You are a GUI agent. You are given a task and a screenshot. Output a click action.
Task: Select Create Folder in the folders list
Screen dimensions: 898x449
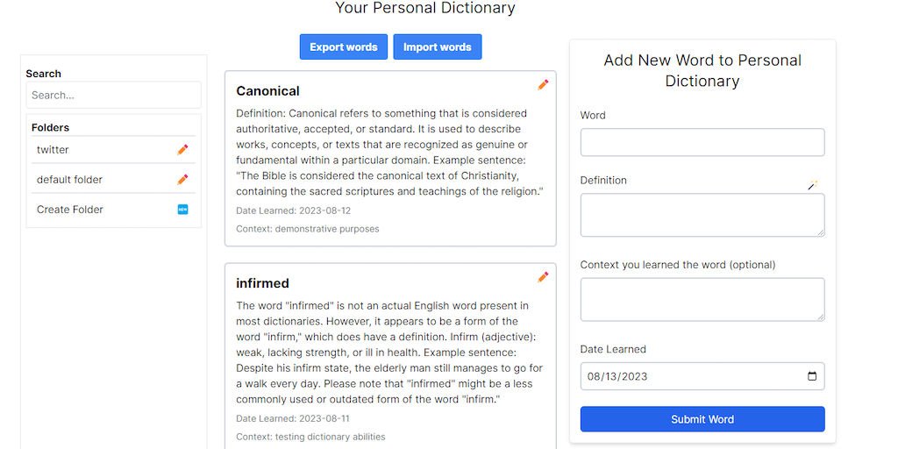pyautogui.click(x=70, y=210)
